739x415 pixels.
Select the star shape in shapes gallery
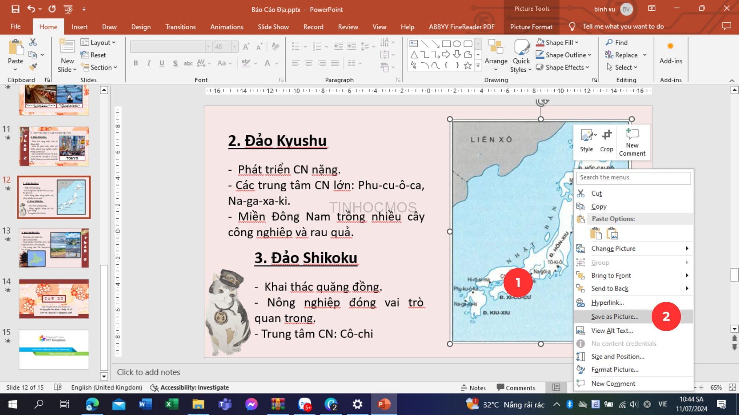coord(468,65)
